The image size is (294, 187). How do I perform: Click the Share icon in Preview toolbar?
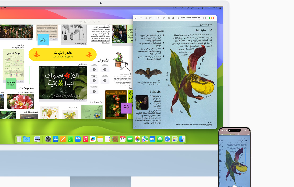(x=164, y=18)
